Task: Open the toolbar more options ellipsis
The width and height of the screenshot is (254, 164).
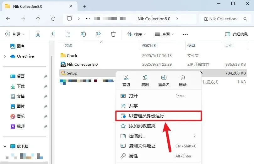Action: tap(185, 34)
